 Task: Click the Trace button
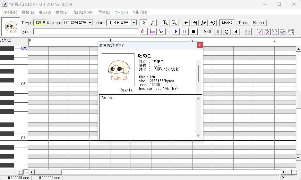(x=243, y=23)
